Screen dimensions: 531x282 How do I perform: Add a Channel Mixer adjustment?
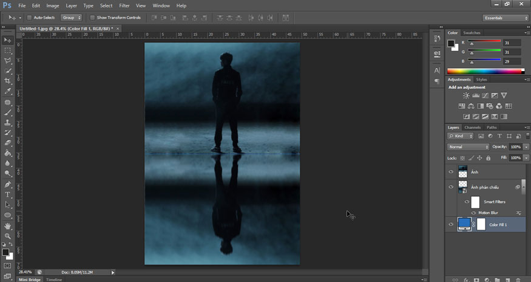click(499, 106)
